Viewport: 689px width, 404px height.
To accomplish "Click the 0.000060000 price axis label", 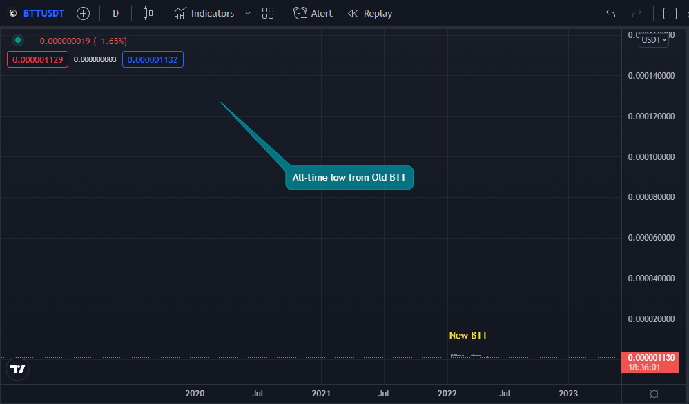I will point(651,238).
